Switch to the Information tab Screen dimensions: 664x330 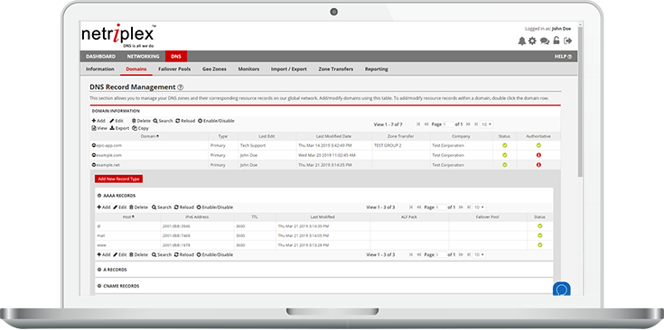(100, 69)
